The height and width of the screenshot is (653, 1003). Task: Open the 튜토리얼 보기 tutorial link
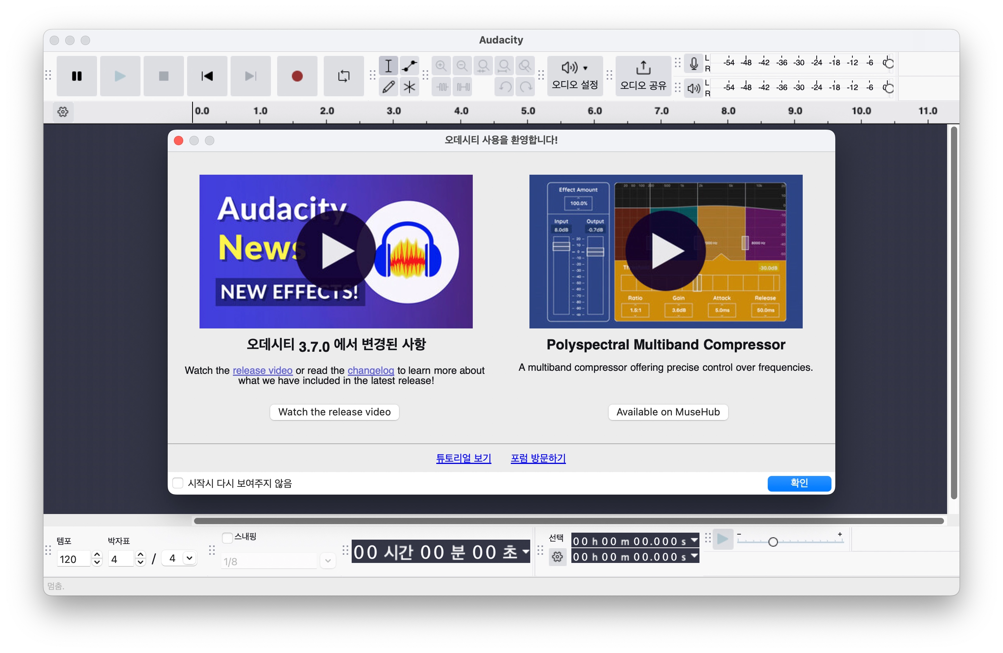tap(463, 458)
